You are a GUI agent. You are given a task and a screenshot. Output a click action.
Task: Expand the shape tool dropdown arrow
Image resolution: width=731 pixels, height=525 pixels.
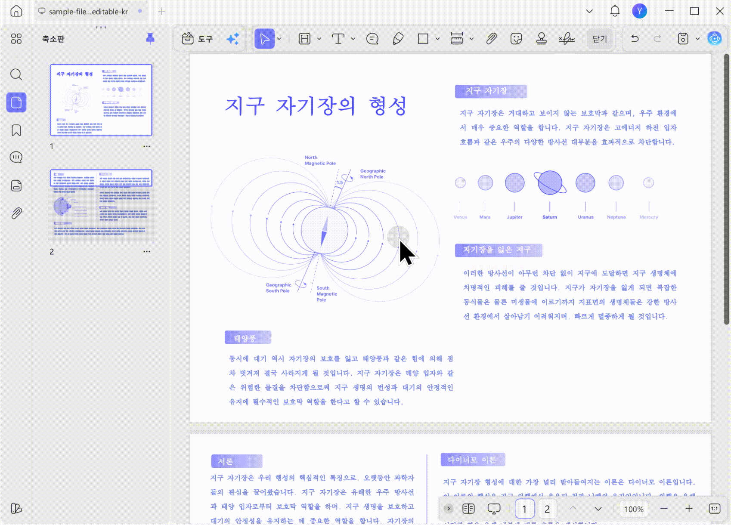point(437,39)
